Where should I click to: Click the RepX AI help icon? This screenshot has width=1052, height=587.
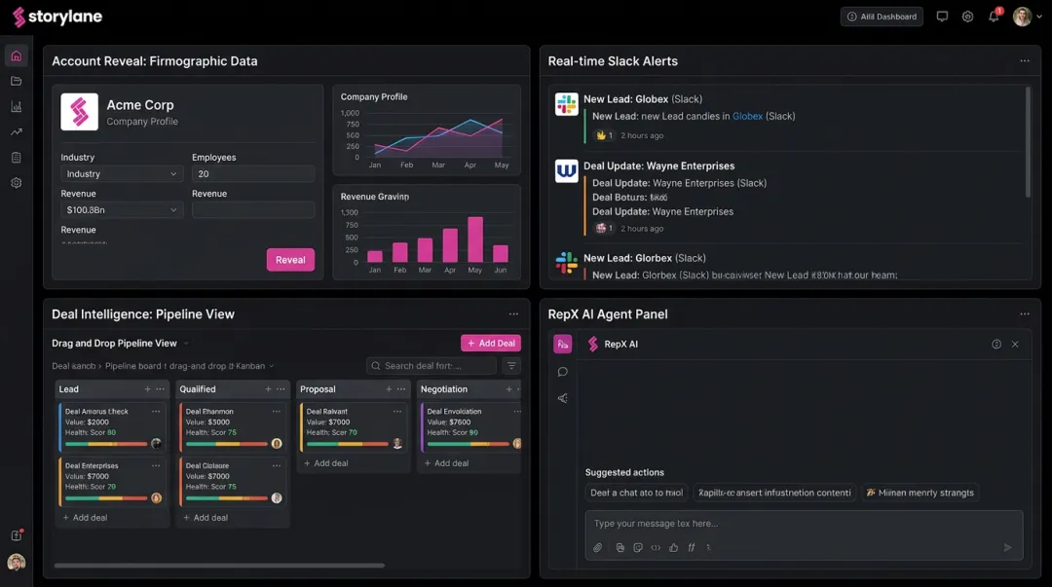click(996, 345)
